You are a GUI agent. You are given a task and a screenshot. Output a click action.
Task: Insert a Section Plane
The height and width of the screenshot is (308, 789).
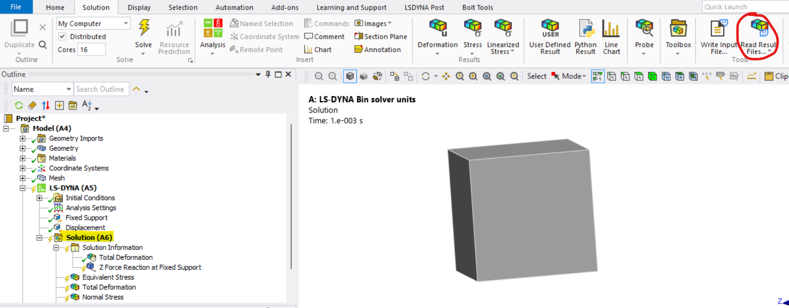pos(381,37)
